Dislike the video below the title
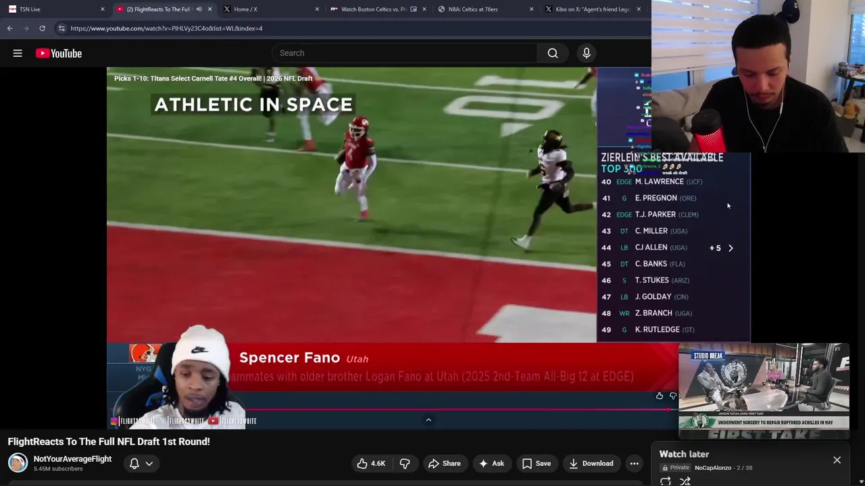 [405, 464]
